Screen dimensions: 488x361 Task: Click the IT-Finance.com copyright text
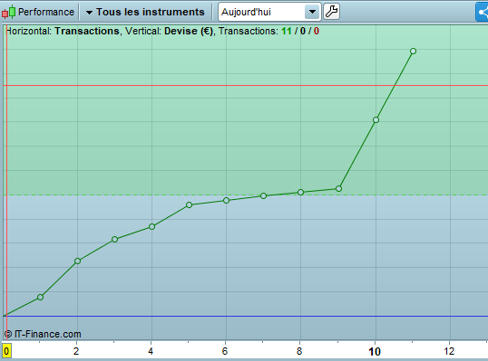click(x=43, y=334)
